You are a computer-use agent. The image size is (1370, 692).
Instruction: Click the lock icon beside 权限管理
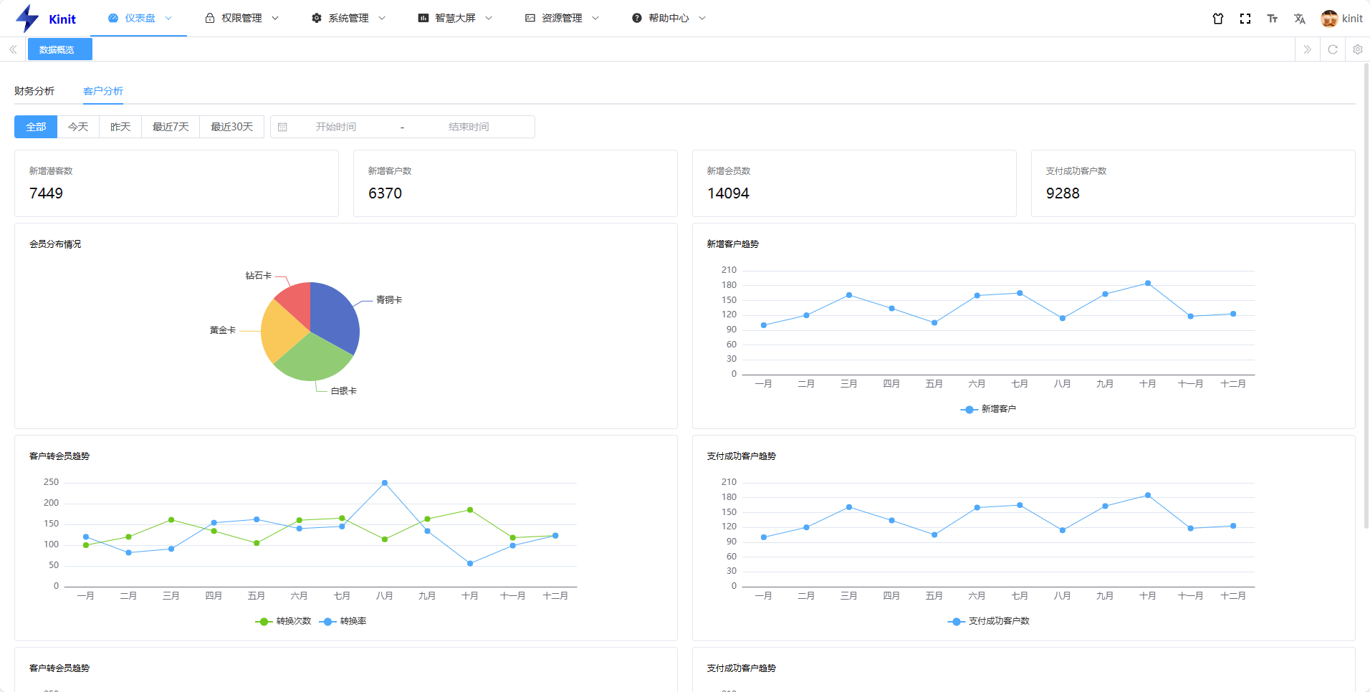210,18
